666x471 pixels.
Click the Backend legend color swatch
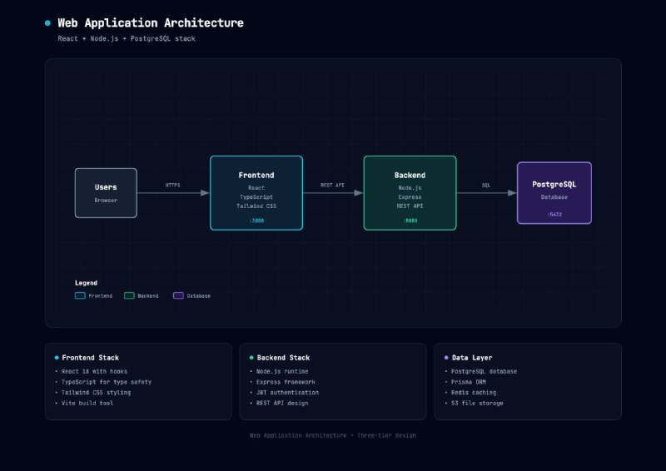pos(129,295)
